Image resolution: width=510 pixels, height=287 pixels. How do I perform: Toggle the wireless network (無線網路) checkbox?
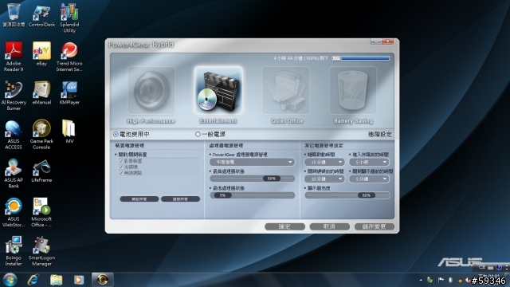pyautogui.click(x=121, y=173)
